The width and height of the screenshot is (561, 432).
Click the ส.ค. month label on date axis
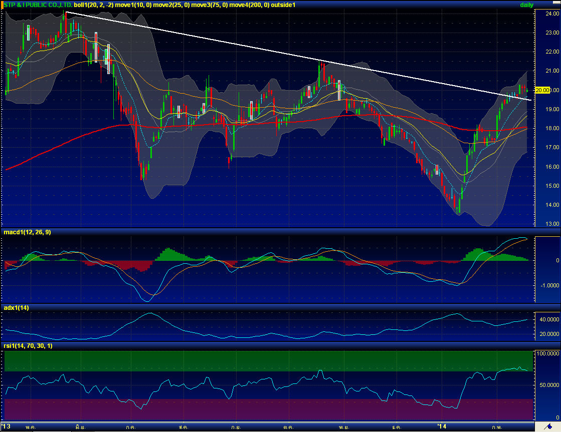(183, 427)
